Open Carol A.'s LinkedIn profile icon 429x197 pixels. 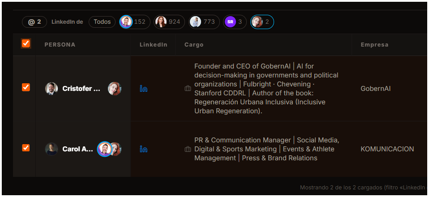(x=144, y=149)
